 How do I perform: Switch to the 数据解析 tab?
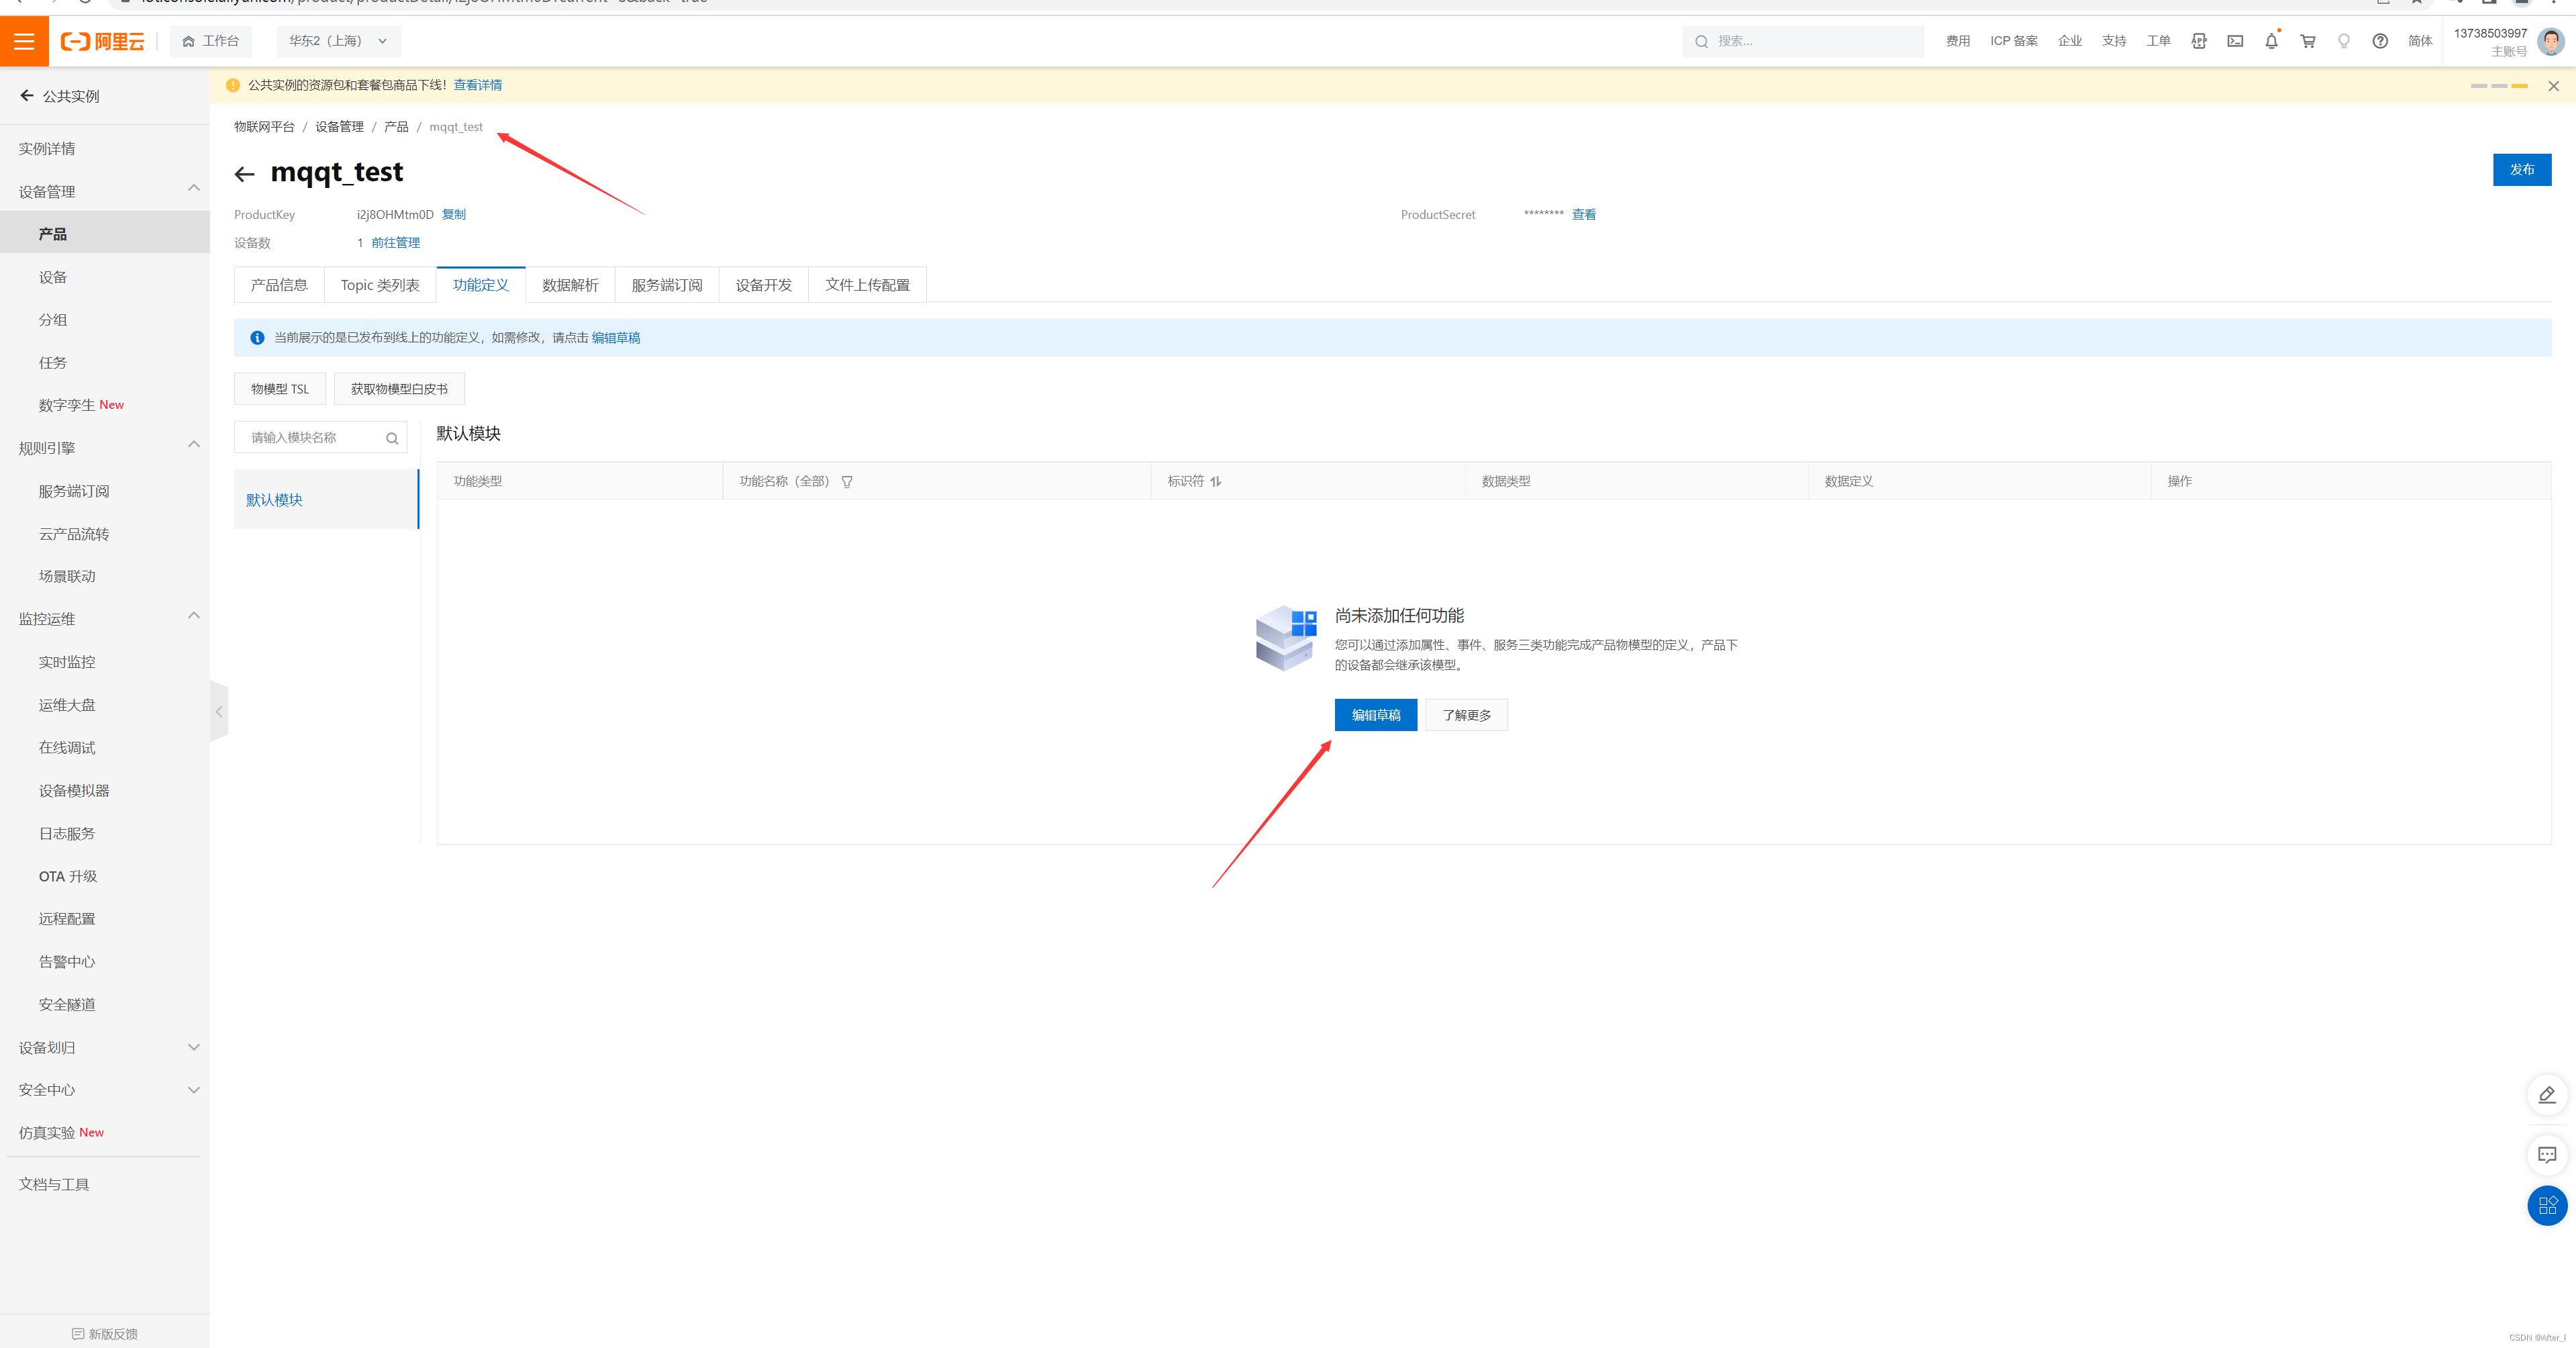(570, 285)
